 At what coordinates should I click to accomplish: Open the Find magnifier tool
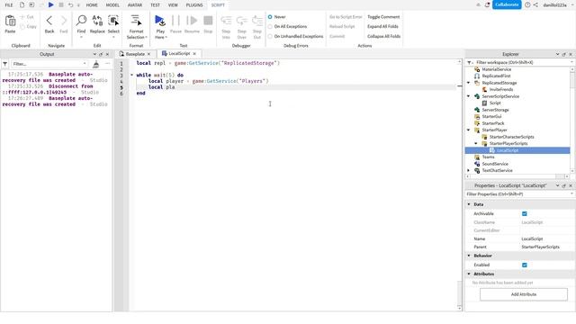pyautogui.click(x=81, y=21)
